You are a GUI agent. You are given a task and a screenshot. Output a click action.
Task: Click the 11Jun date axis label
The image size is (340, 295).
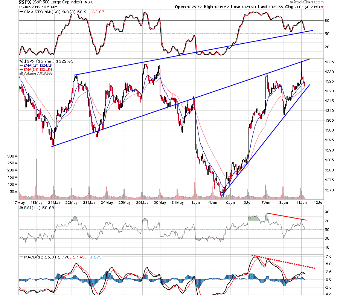[x=301, y=203]
